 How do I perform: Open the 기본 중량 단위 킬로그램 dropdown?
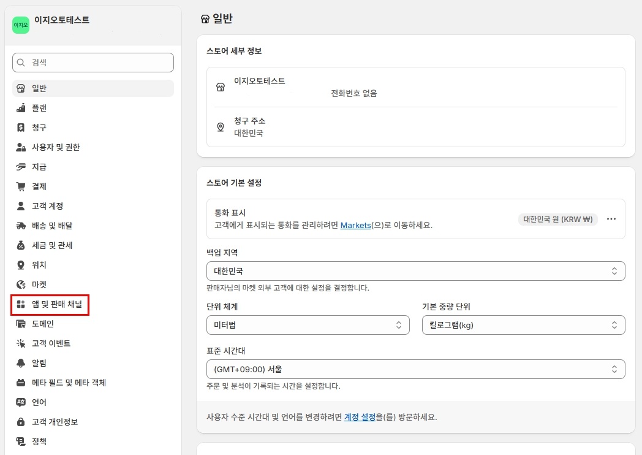tap(523, 325)
